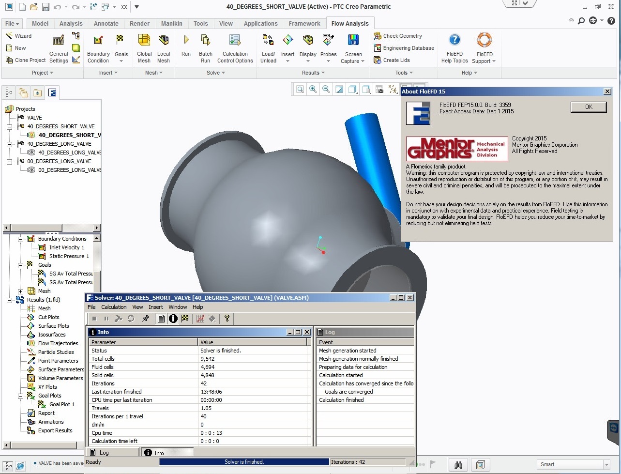
Task: Open FloEFD Help Topics
Action: 454,49
